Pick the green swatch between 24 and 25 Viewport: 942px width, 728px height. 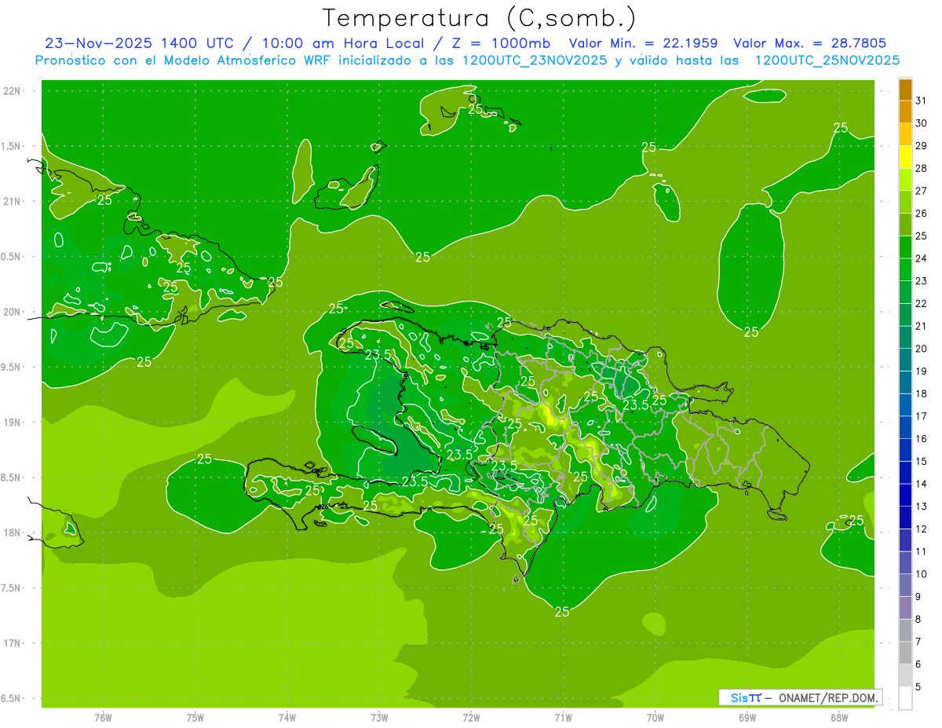(906, 247)
